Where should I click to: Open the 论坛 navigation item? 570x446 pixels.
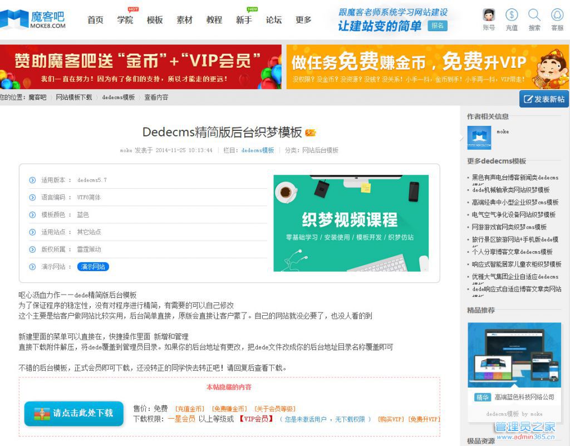pyautogui.click(x=274, y=20)
